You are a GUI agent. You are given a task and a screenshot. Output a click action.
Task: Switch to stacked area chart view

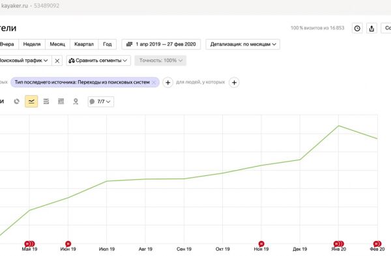[x=46, y=102]
